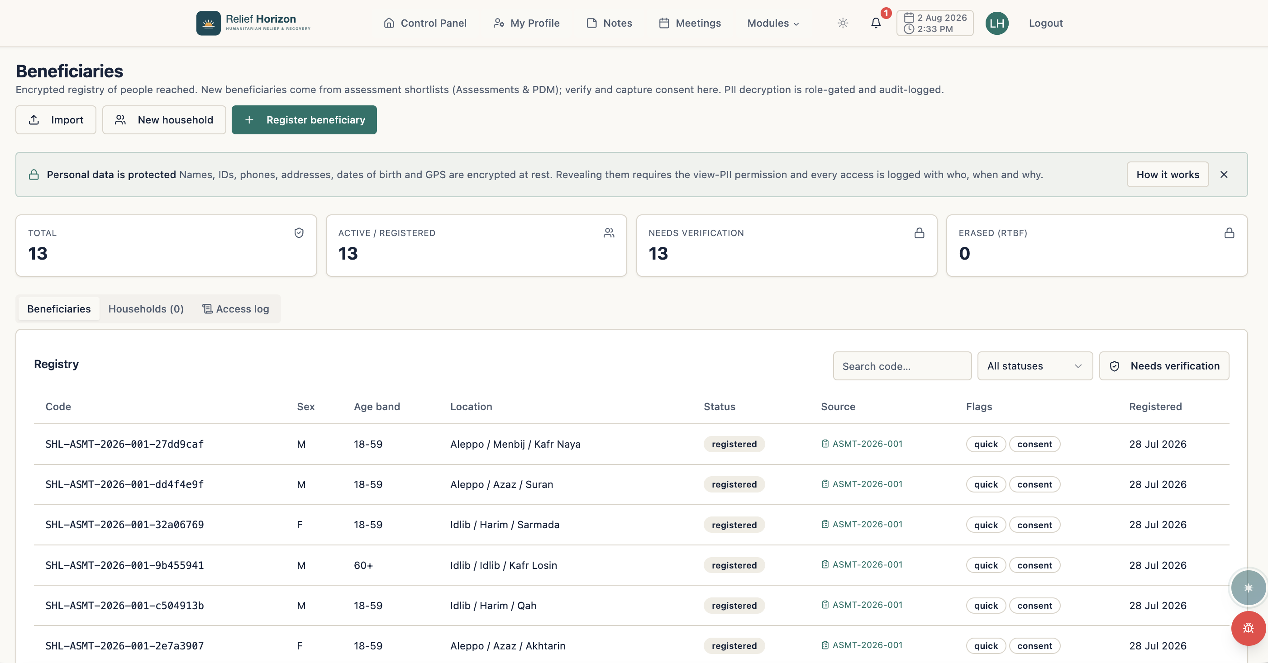The width and height of the screenshot is (1268, 663).
Task: Open the notifications bell
Action: coord(876,23)
